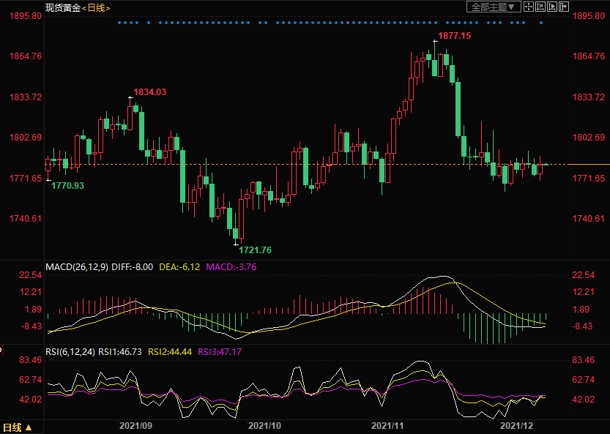Click the 2021/11 date on time axis
Screen dimensions: 610x434
389,425
